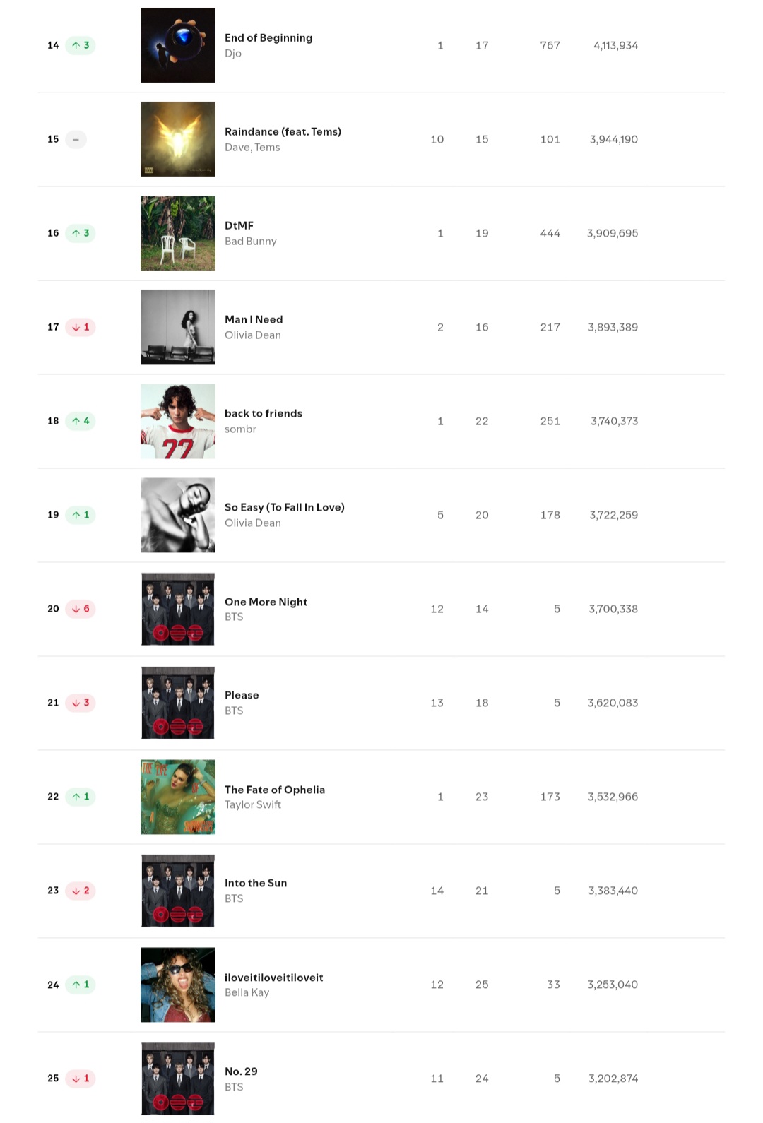Open artist link Bella Kay
Screen dimensions: 763x1123
click(x=247, y=992)
